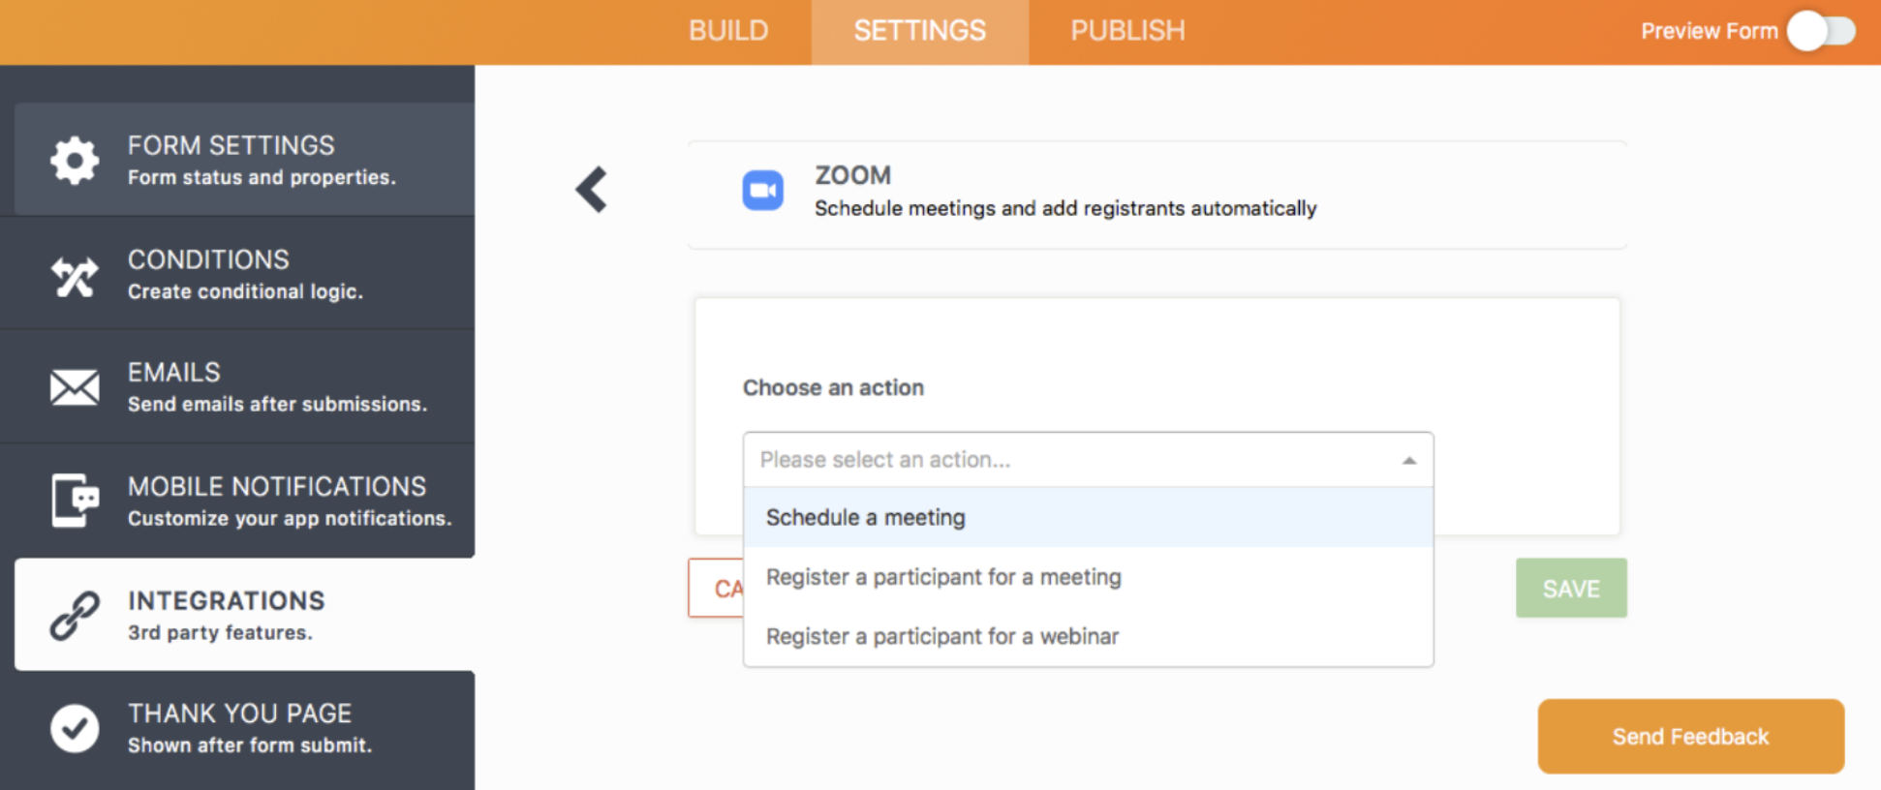Choose "Register a participant for a meeting"
1881x790 pixels.
coord(942,577)
